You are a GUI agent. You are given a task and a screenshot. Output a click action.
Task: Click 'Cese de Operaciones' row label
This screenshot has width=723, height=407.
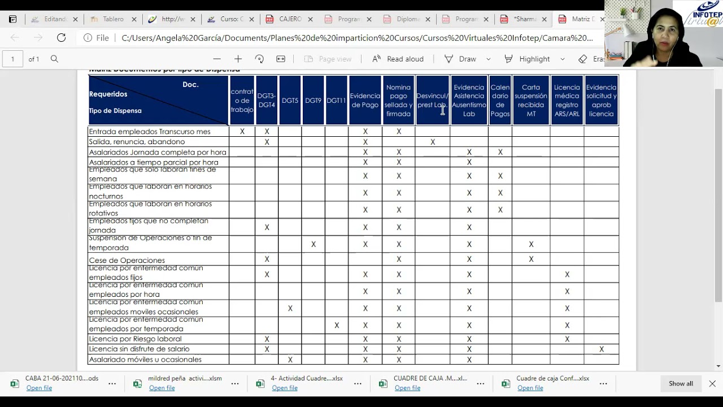[x=127, y=261]
